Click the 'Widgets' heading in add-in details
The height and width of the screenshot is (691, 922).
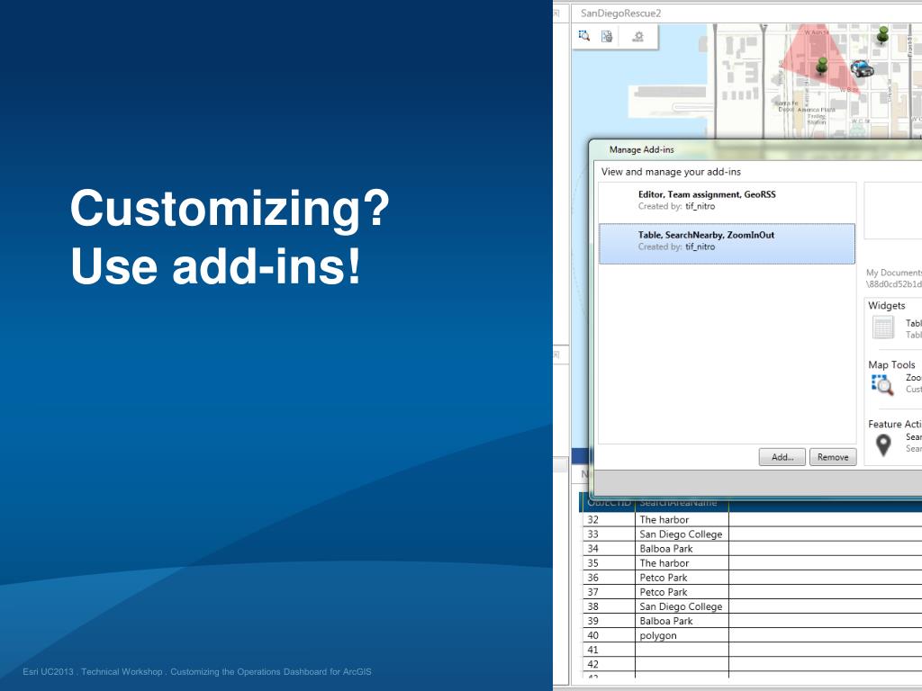(886, 306)
